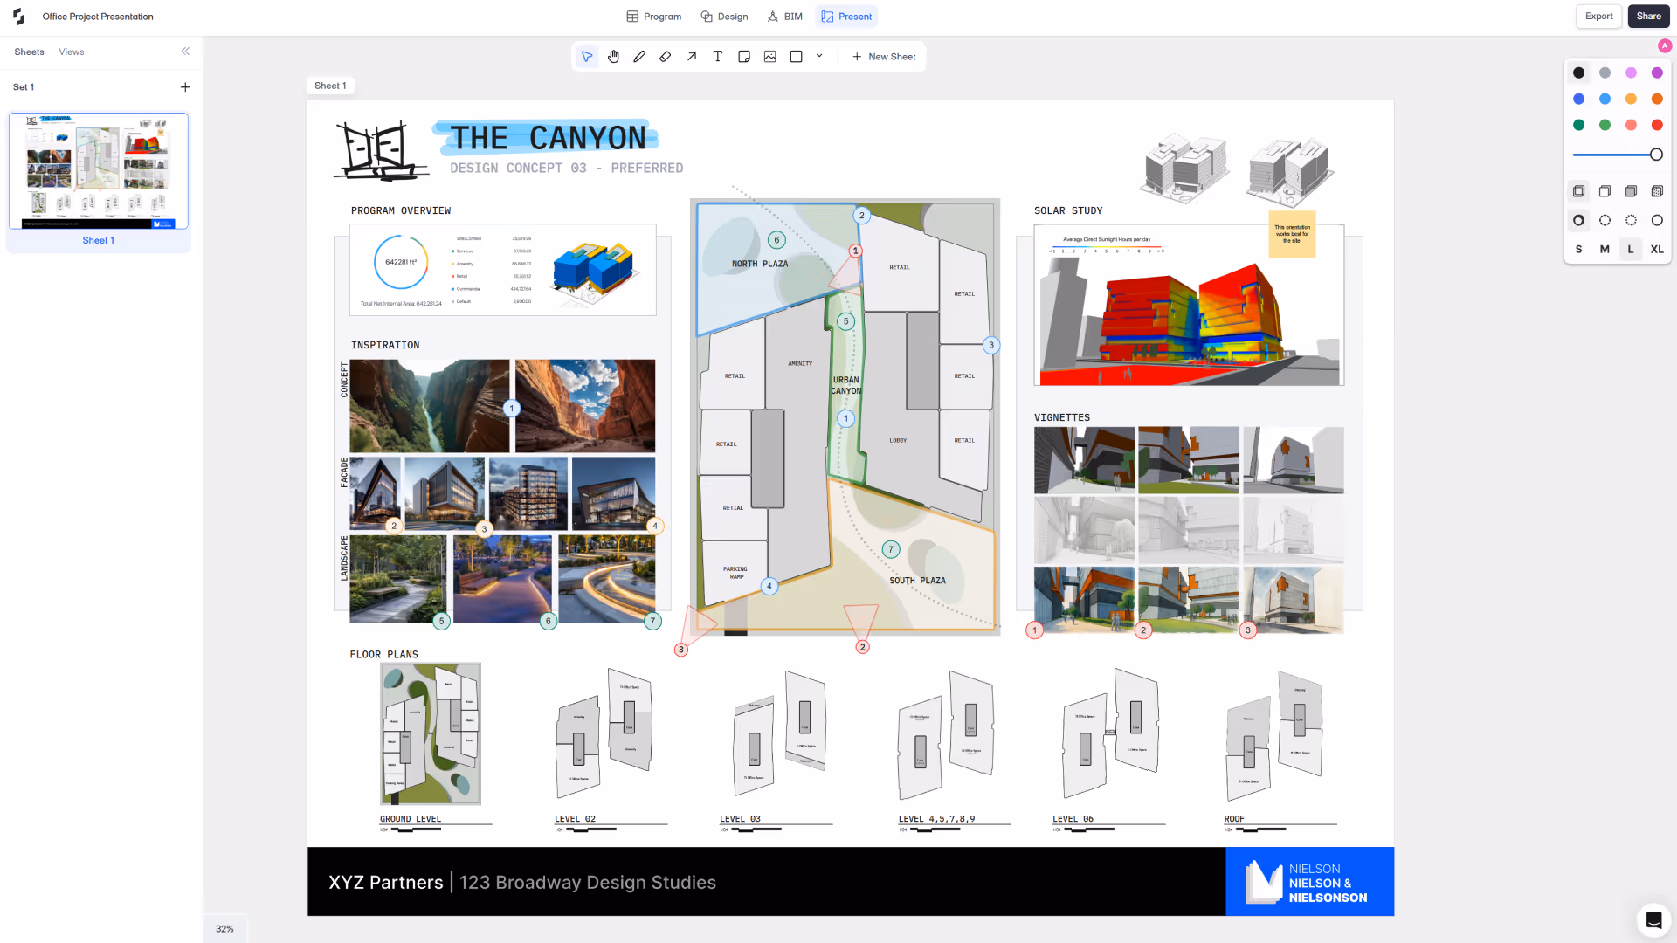Select the pointer/select tool

click(x=587, y=57)
